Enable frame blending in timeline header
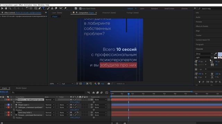 click(97, 93)
